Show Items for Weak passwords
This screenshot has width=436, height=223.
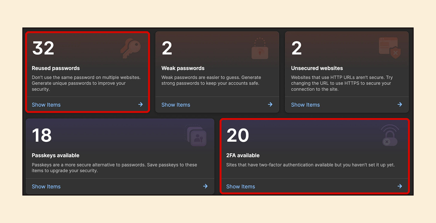(176, 105)
